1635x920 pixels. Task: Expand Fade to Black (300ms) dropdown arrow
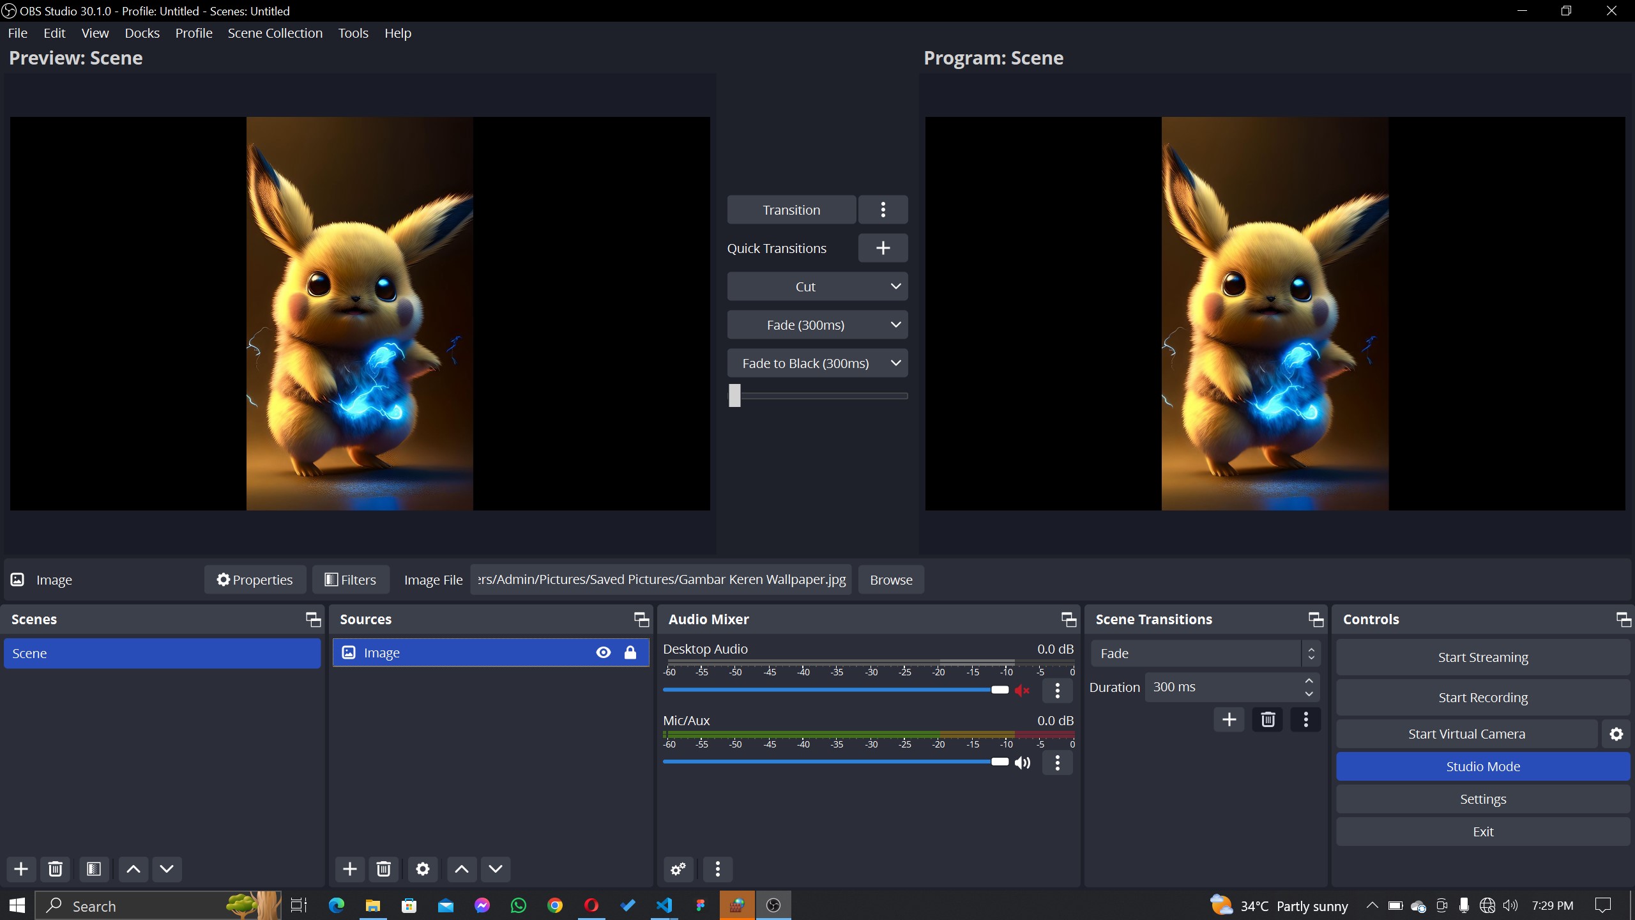pyautogui.click(x=895, y=363)
